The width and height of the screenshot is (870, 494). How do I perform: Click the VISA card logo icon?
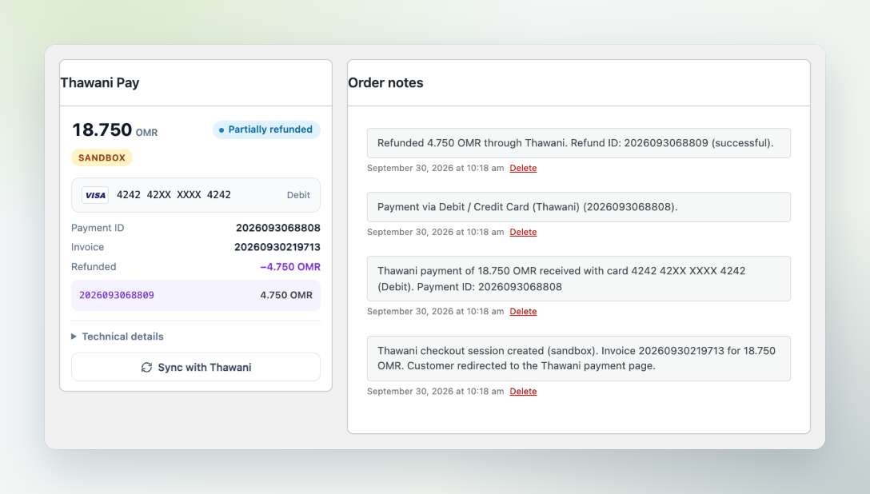pyautogui.click(x=95, y=195)
